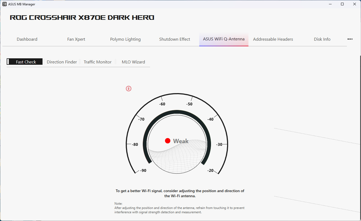This screenshot has height=221, width=361.
Task: Launch the MLO Wizard sub-tab
Action: 133,62
